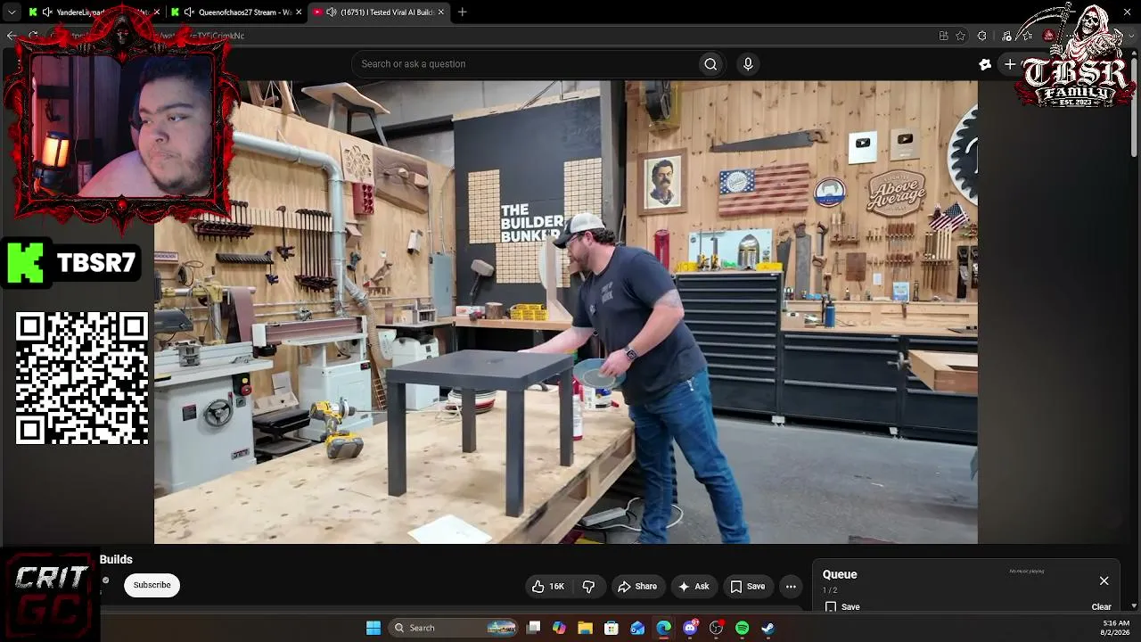The height and width of the screenshot is (642, 1141).
Task: Share the YouTube video
Action: [x=637, y=586]
